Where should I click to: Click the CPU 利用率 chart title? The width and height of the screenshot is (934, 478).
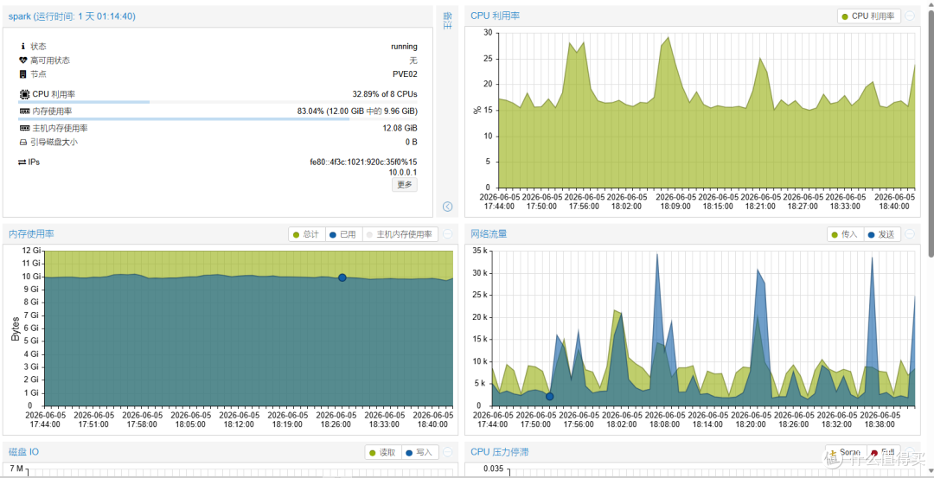tap(495, 16)
